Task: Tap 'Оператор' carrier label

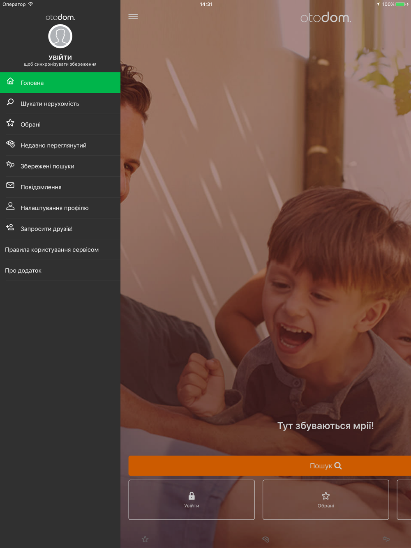Action: click(x=14, y=4)
